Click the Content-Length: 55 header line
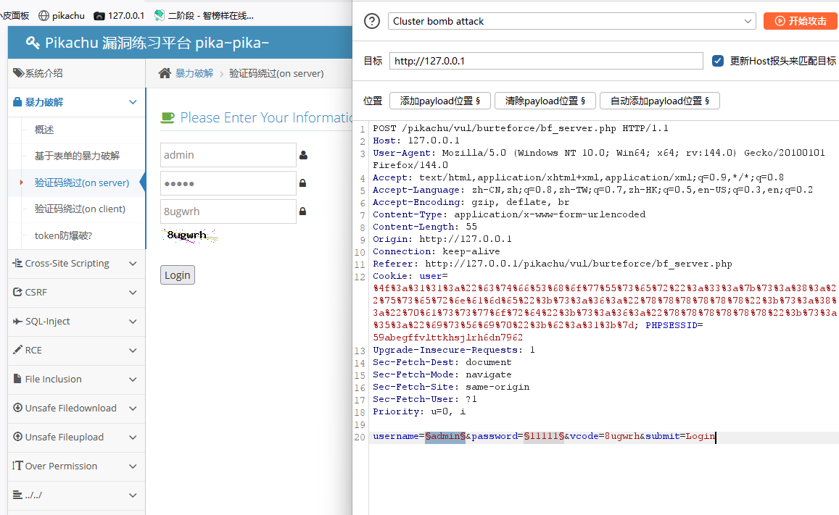 click(x=425, y=227)
